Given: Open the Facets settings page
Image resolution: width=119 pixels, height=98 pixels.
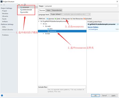Looking at the screenshot, I should click(x=4, y=19).
